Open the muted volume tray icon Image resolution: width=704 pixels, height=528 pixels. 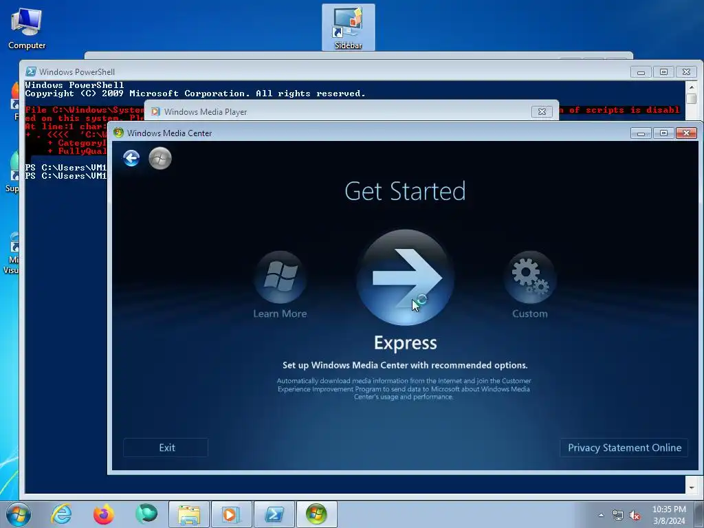pyautogui.click(x=635, y=516)
